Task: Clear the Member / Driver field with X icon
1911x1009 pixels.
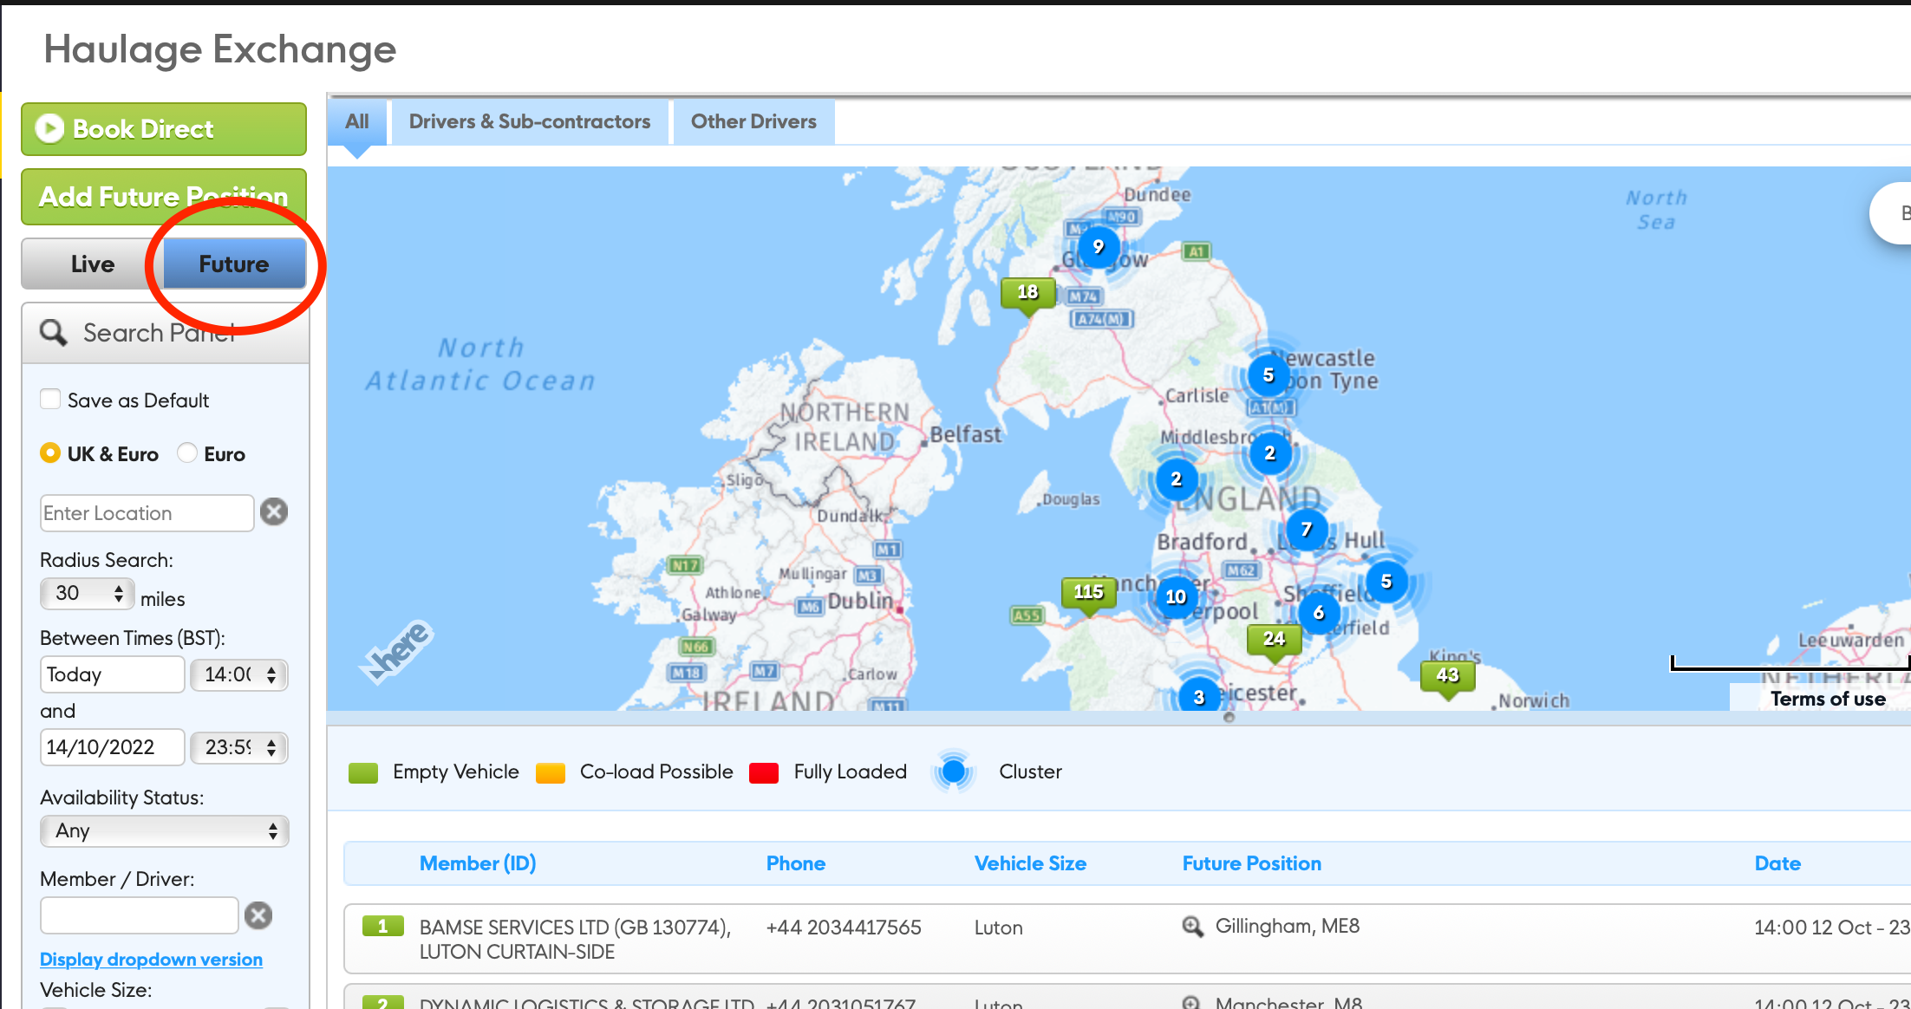Action: coord(258,915)
